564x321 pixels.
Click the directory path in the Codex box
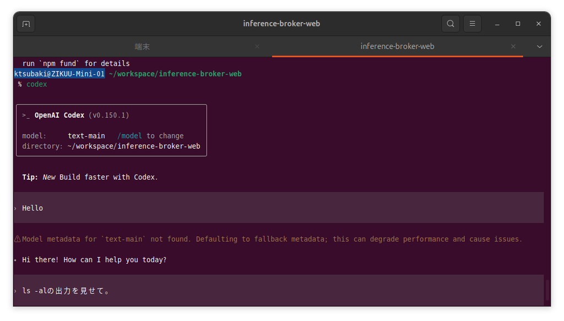pos(133,147)
